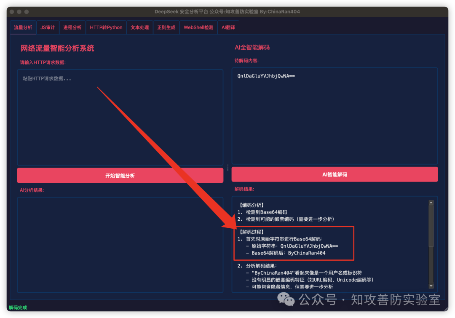Switch to the 正则生成 tab
455x318 pixels.
click(166, 27)
